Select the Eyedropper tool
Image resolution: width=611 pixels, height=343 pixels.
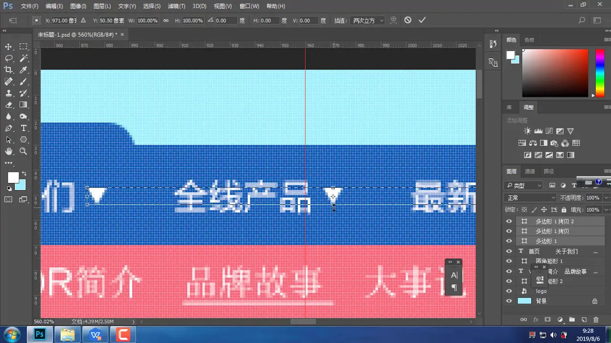[23, 70]
